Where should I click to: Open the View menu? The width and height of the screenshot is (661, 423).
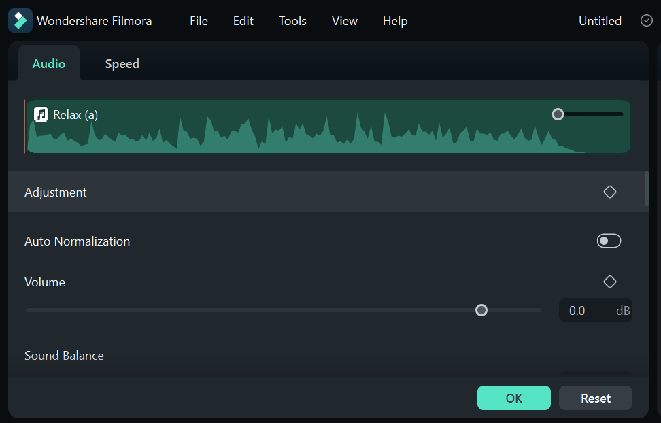click(x=344, y=21)
